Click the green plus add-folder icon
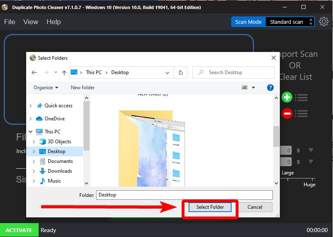The image size is (333, 237). click(287, 97)
